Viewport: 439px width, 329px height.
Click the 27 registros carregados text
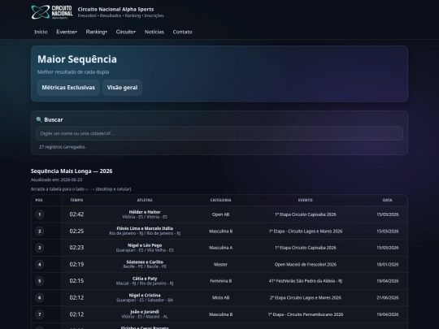pyautogui.click(x=63, y=147)
